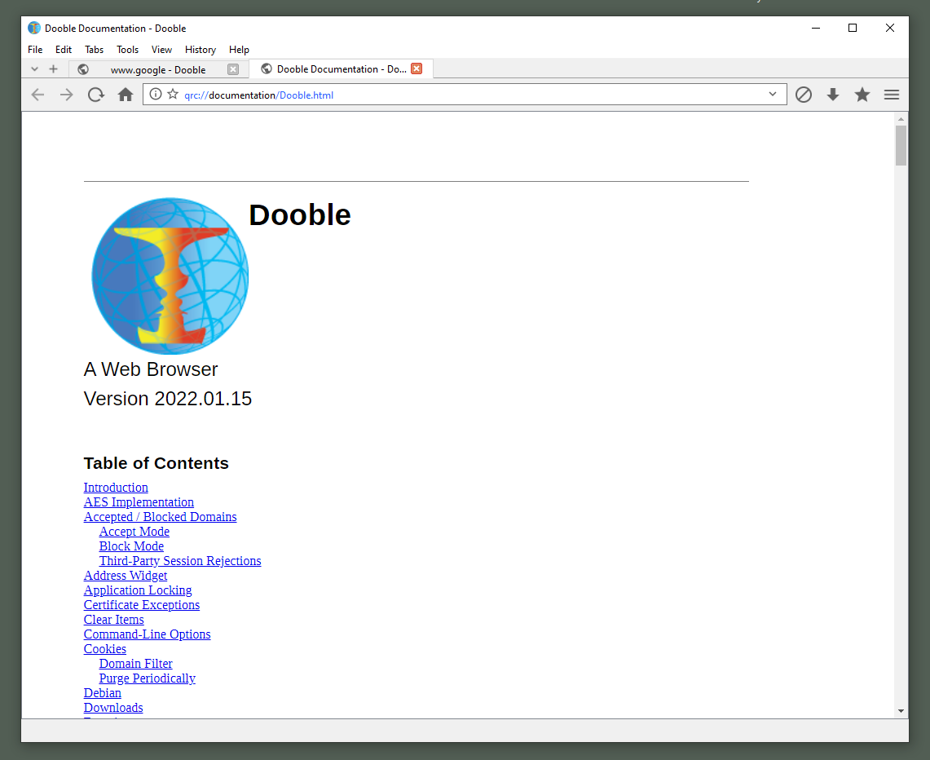Click the large 'Dooble' page title

(x=299, y=214)
